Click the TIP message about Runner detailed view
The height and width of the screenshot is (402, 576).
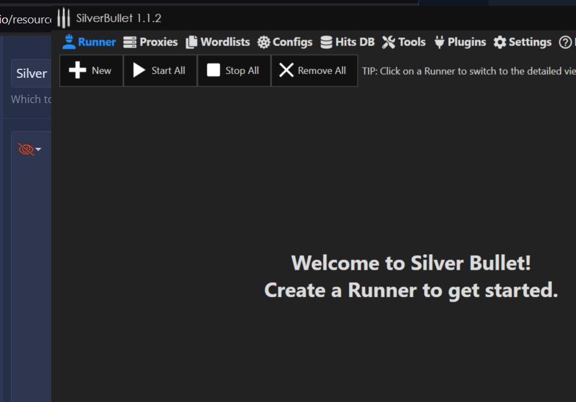pos(466,71)
